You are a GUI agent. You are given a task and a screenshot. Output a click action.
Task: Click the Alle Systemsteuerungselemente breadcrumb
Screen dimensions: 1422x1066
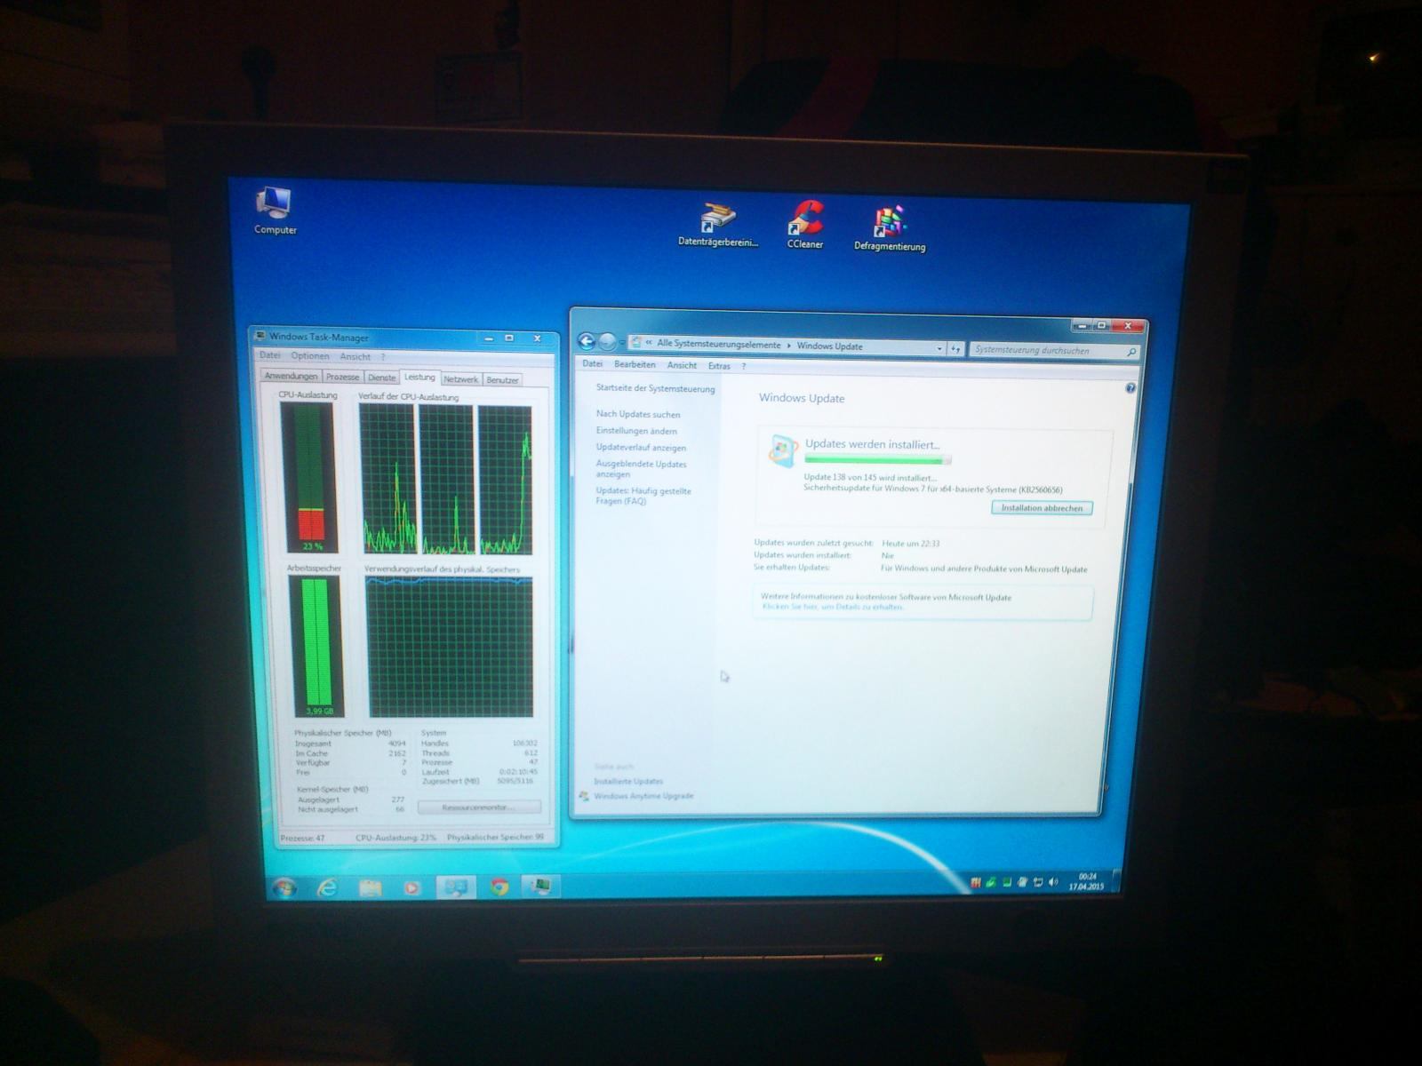718,344
